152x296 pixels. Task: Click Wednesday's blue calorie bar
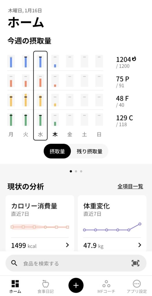40,62
